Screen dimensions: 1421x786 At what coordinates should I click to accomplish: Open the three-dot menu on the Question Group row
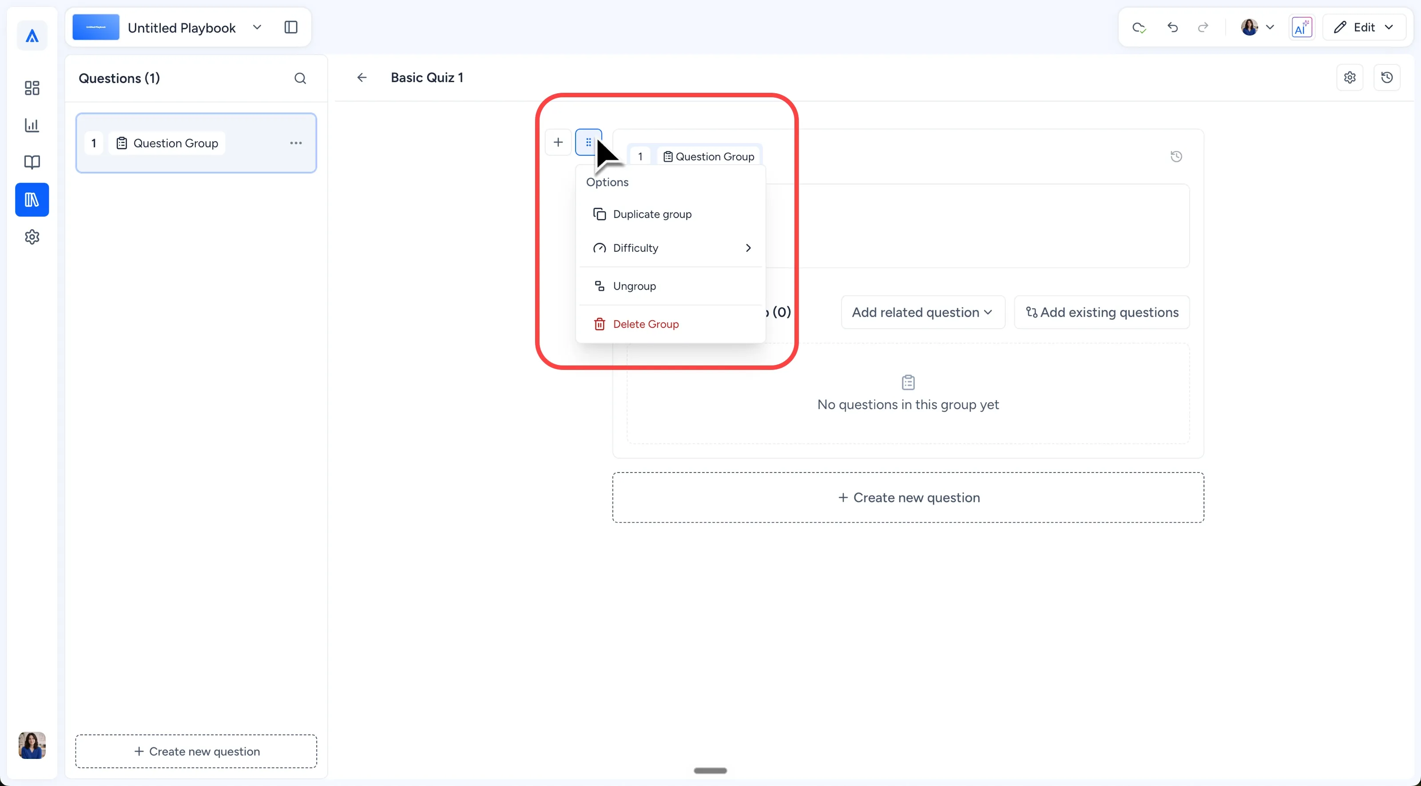296,143
